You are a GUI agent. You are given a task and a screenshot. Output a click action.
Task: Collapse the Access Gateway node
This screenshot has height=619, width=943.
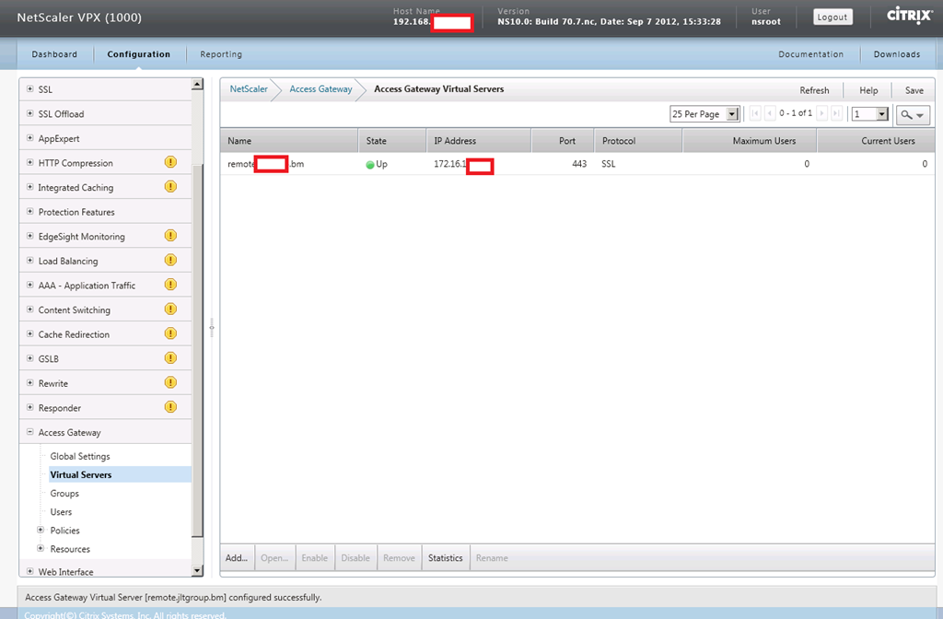(x=30, y=432)
